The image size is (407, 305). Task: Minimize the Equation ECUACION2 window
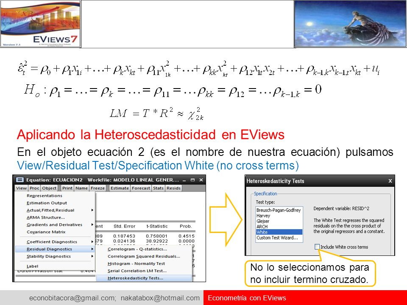pos(184,180)
